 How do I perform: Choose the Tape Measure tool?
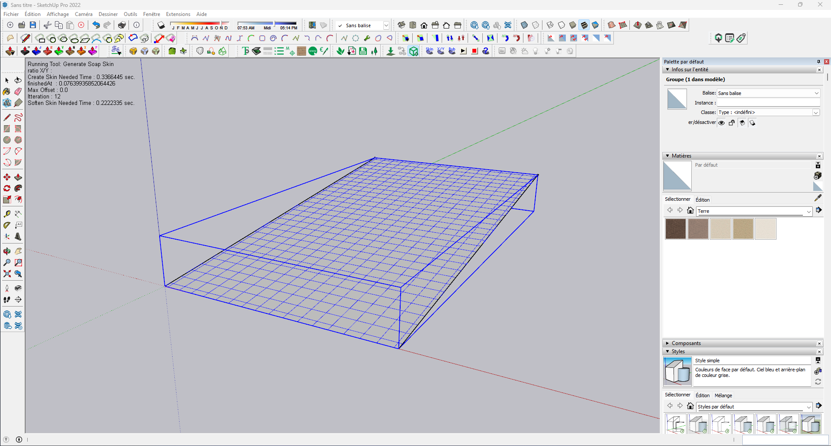pos(7,214)
